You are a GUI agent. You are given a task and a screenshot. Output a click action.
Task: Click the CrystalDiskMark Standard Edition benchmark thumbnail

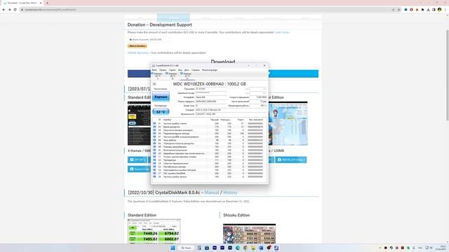coord(154,232)
